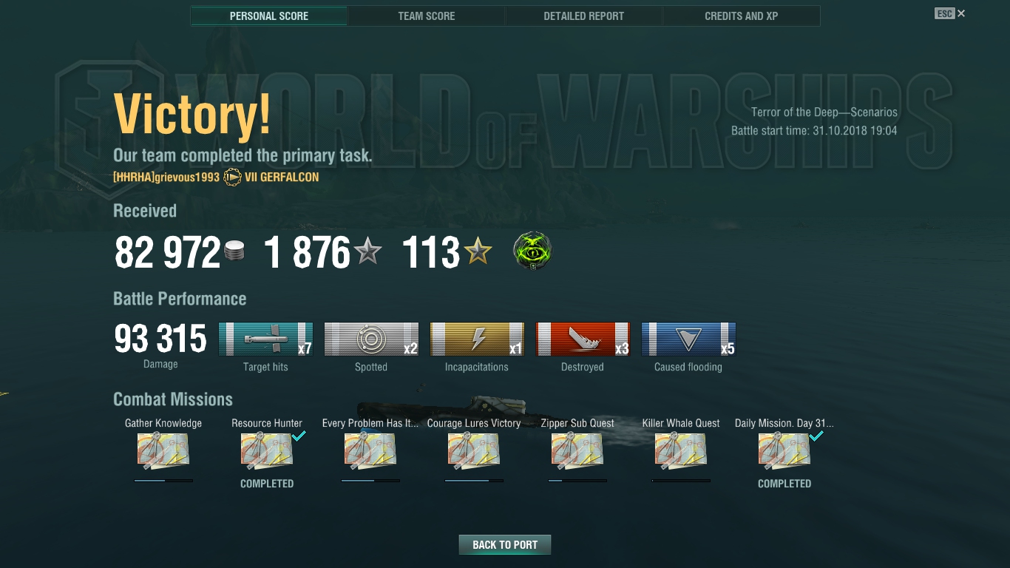The height and width of the screenshot is (568, 1010).
Task: Click the green glowing achievement emblem
Action: pos(533,252)
